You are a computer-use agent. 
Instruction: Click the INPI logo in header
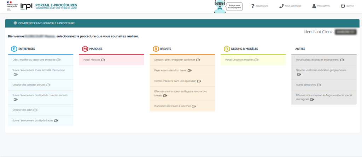(x=27, y=6)
